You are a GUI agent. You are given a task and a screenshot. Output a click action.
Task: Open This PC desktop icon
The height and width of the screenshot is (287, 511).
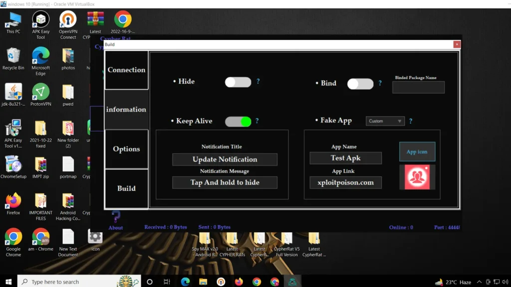pos(13,23)
